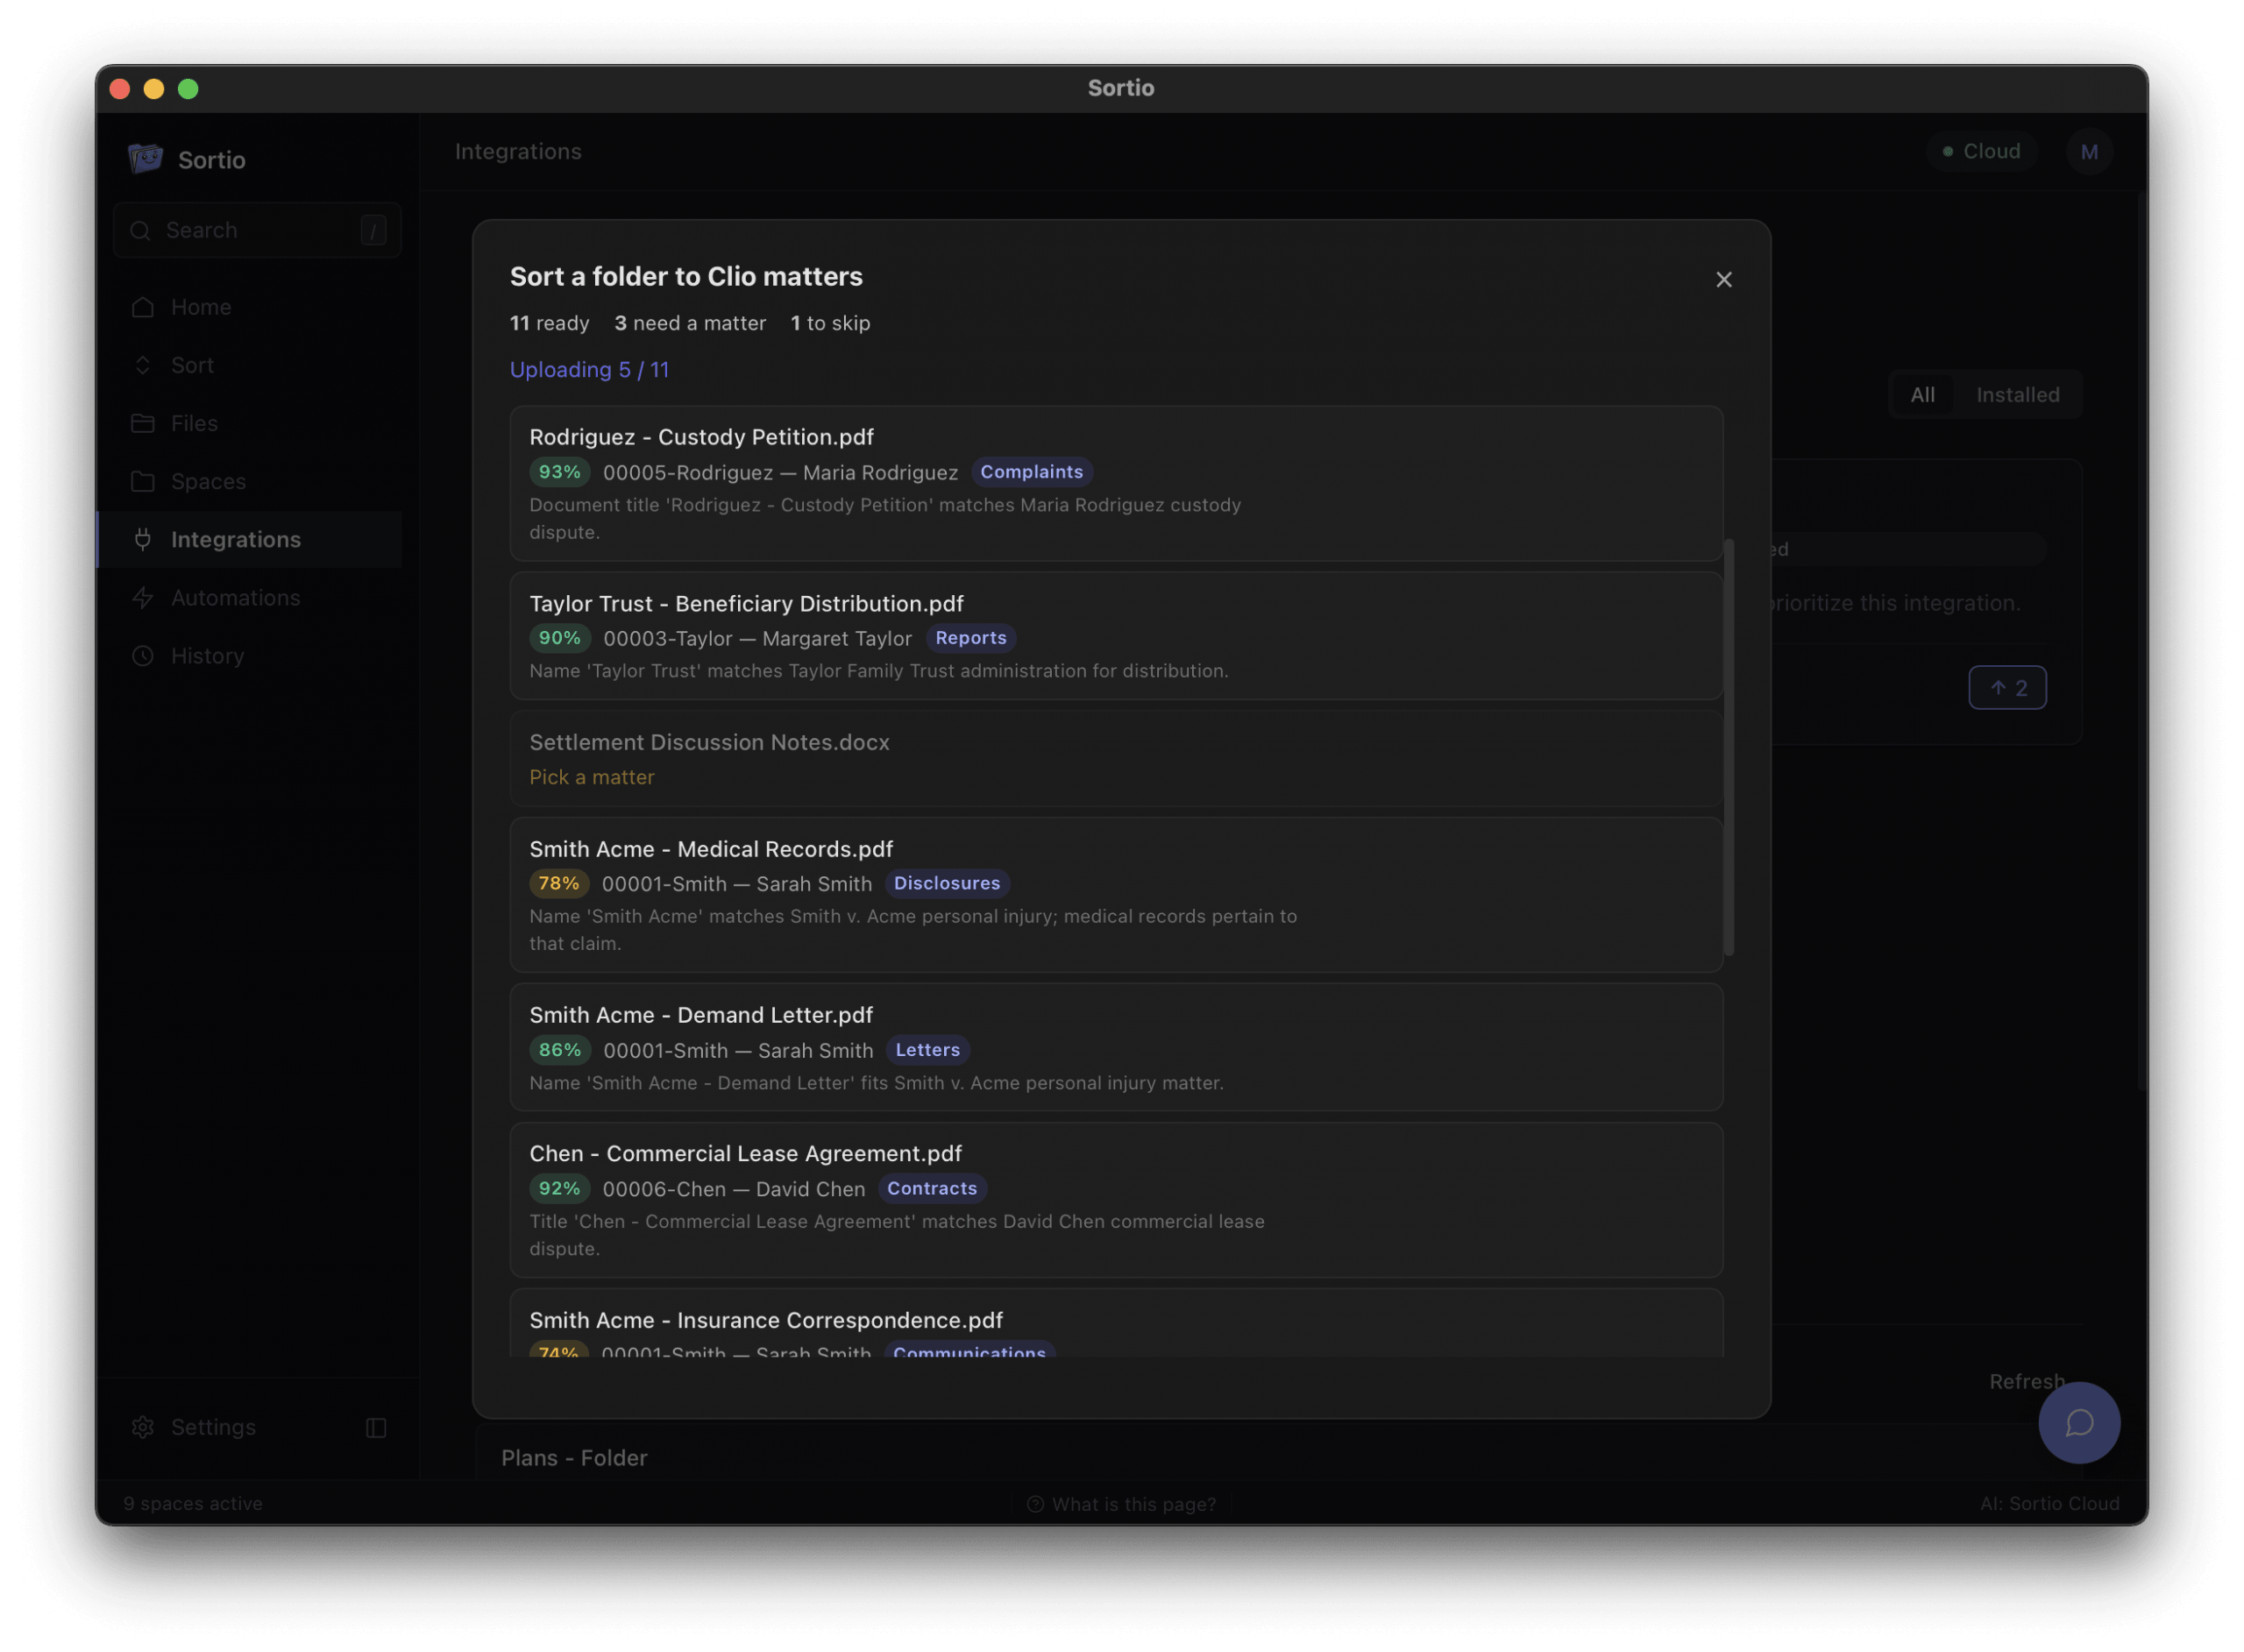Select Smith Acme - Insurance Correspondence.pdf row
The height and width of the screenshot is (1652, 2244).
[x=1116, y=1323]
